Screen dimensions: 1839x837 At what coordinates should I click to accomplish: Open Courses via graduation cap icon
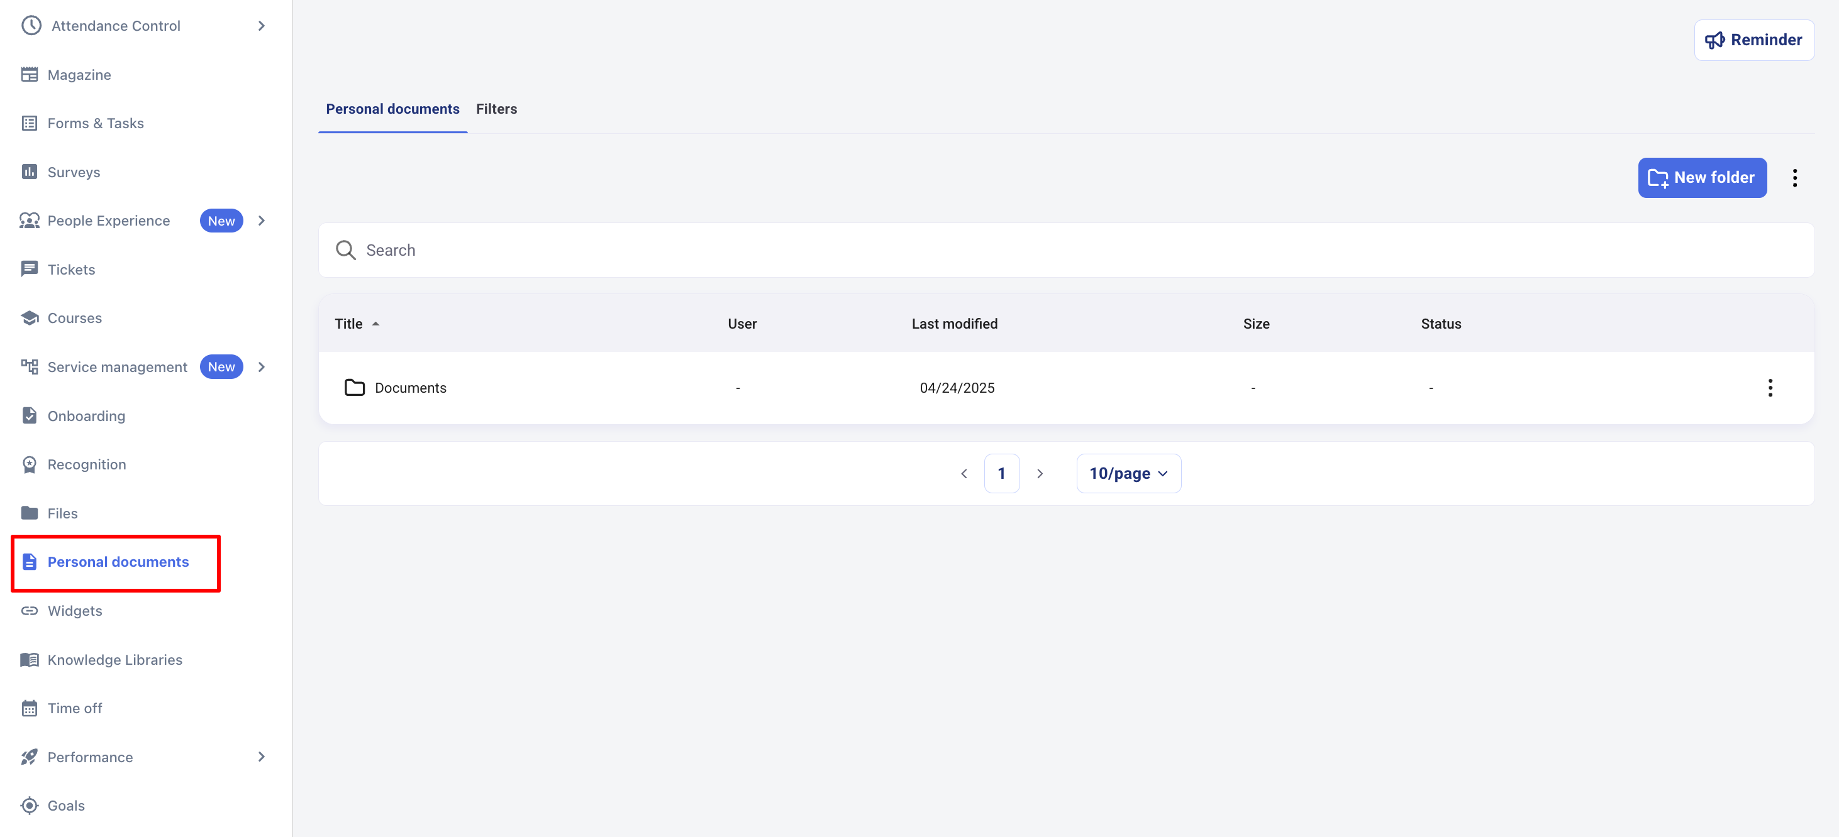point(30,317)
